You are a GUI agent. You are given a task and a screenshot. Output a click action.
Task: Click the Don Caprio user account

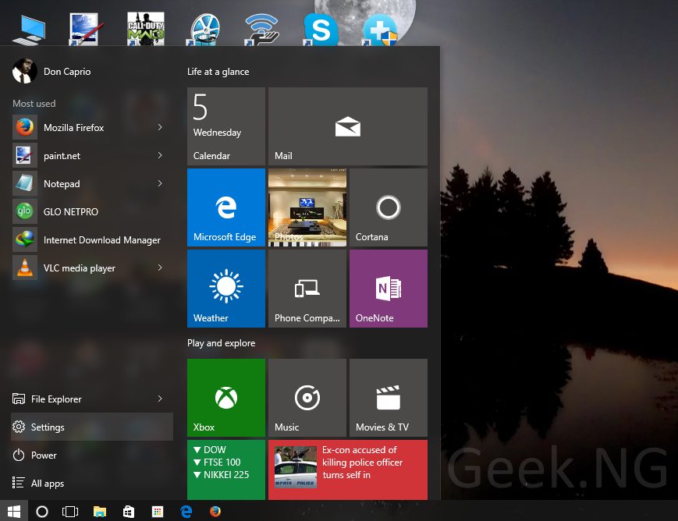point(52,71)
